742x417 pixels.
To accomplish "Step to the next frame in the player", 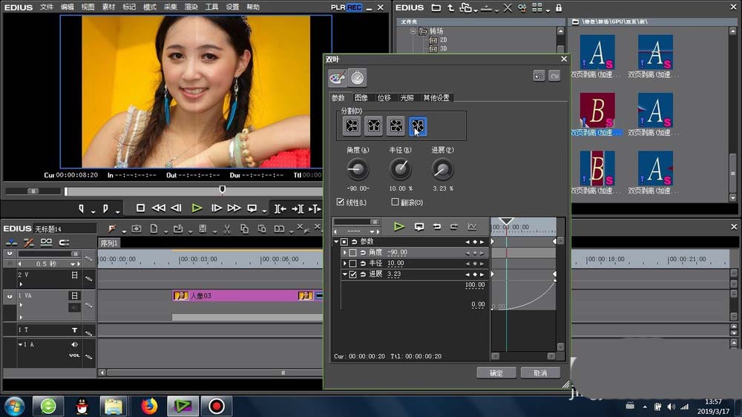I will (x=216, y=208).
